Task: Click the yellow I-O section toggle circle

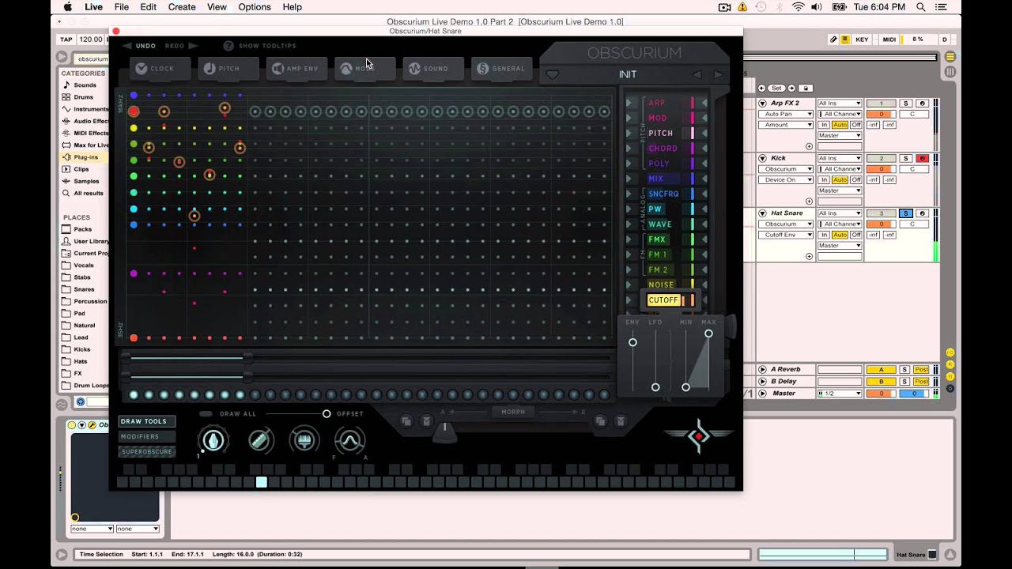Action: [x=950, y=352]
